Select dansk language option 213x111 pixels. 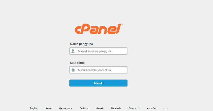pos(100,108)
